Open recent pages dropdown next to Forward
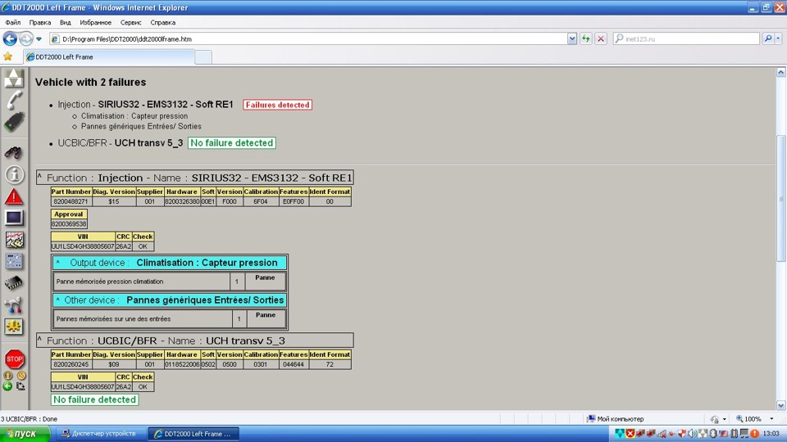 click(x=39, y=39)
